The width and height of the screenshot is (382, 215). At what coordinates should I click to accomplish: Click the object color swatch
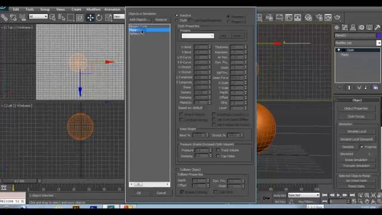tap(379, 36)
